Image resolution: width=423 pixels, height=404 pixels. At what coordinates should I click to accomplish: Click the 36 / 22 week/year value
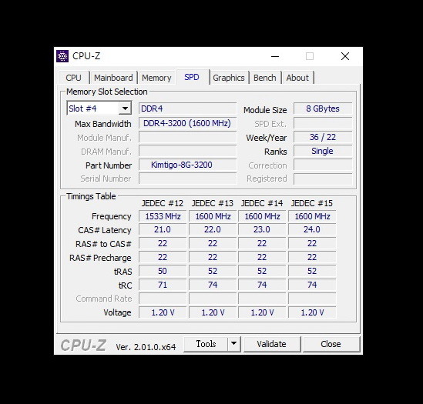(x=323, y=137)
